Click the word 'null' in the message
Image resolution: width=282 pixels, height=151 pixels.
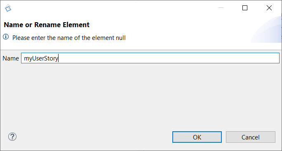pos(121,38)
